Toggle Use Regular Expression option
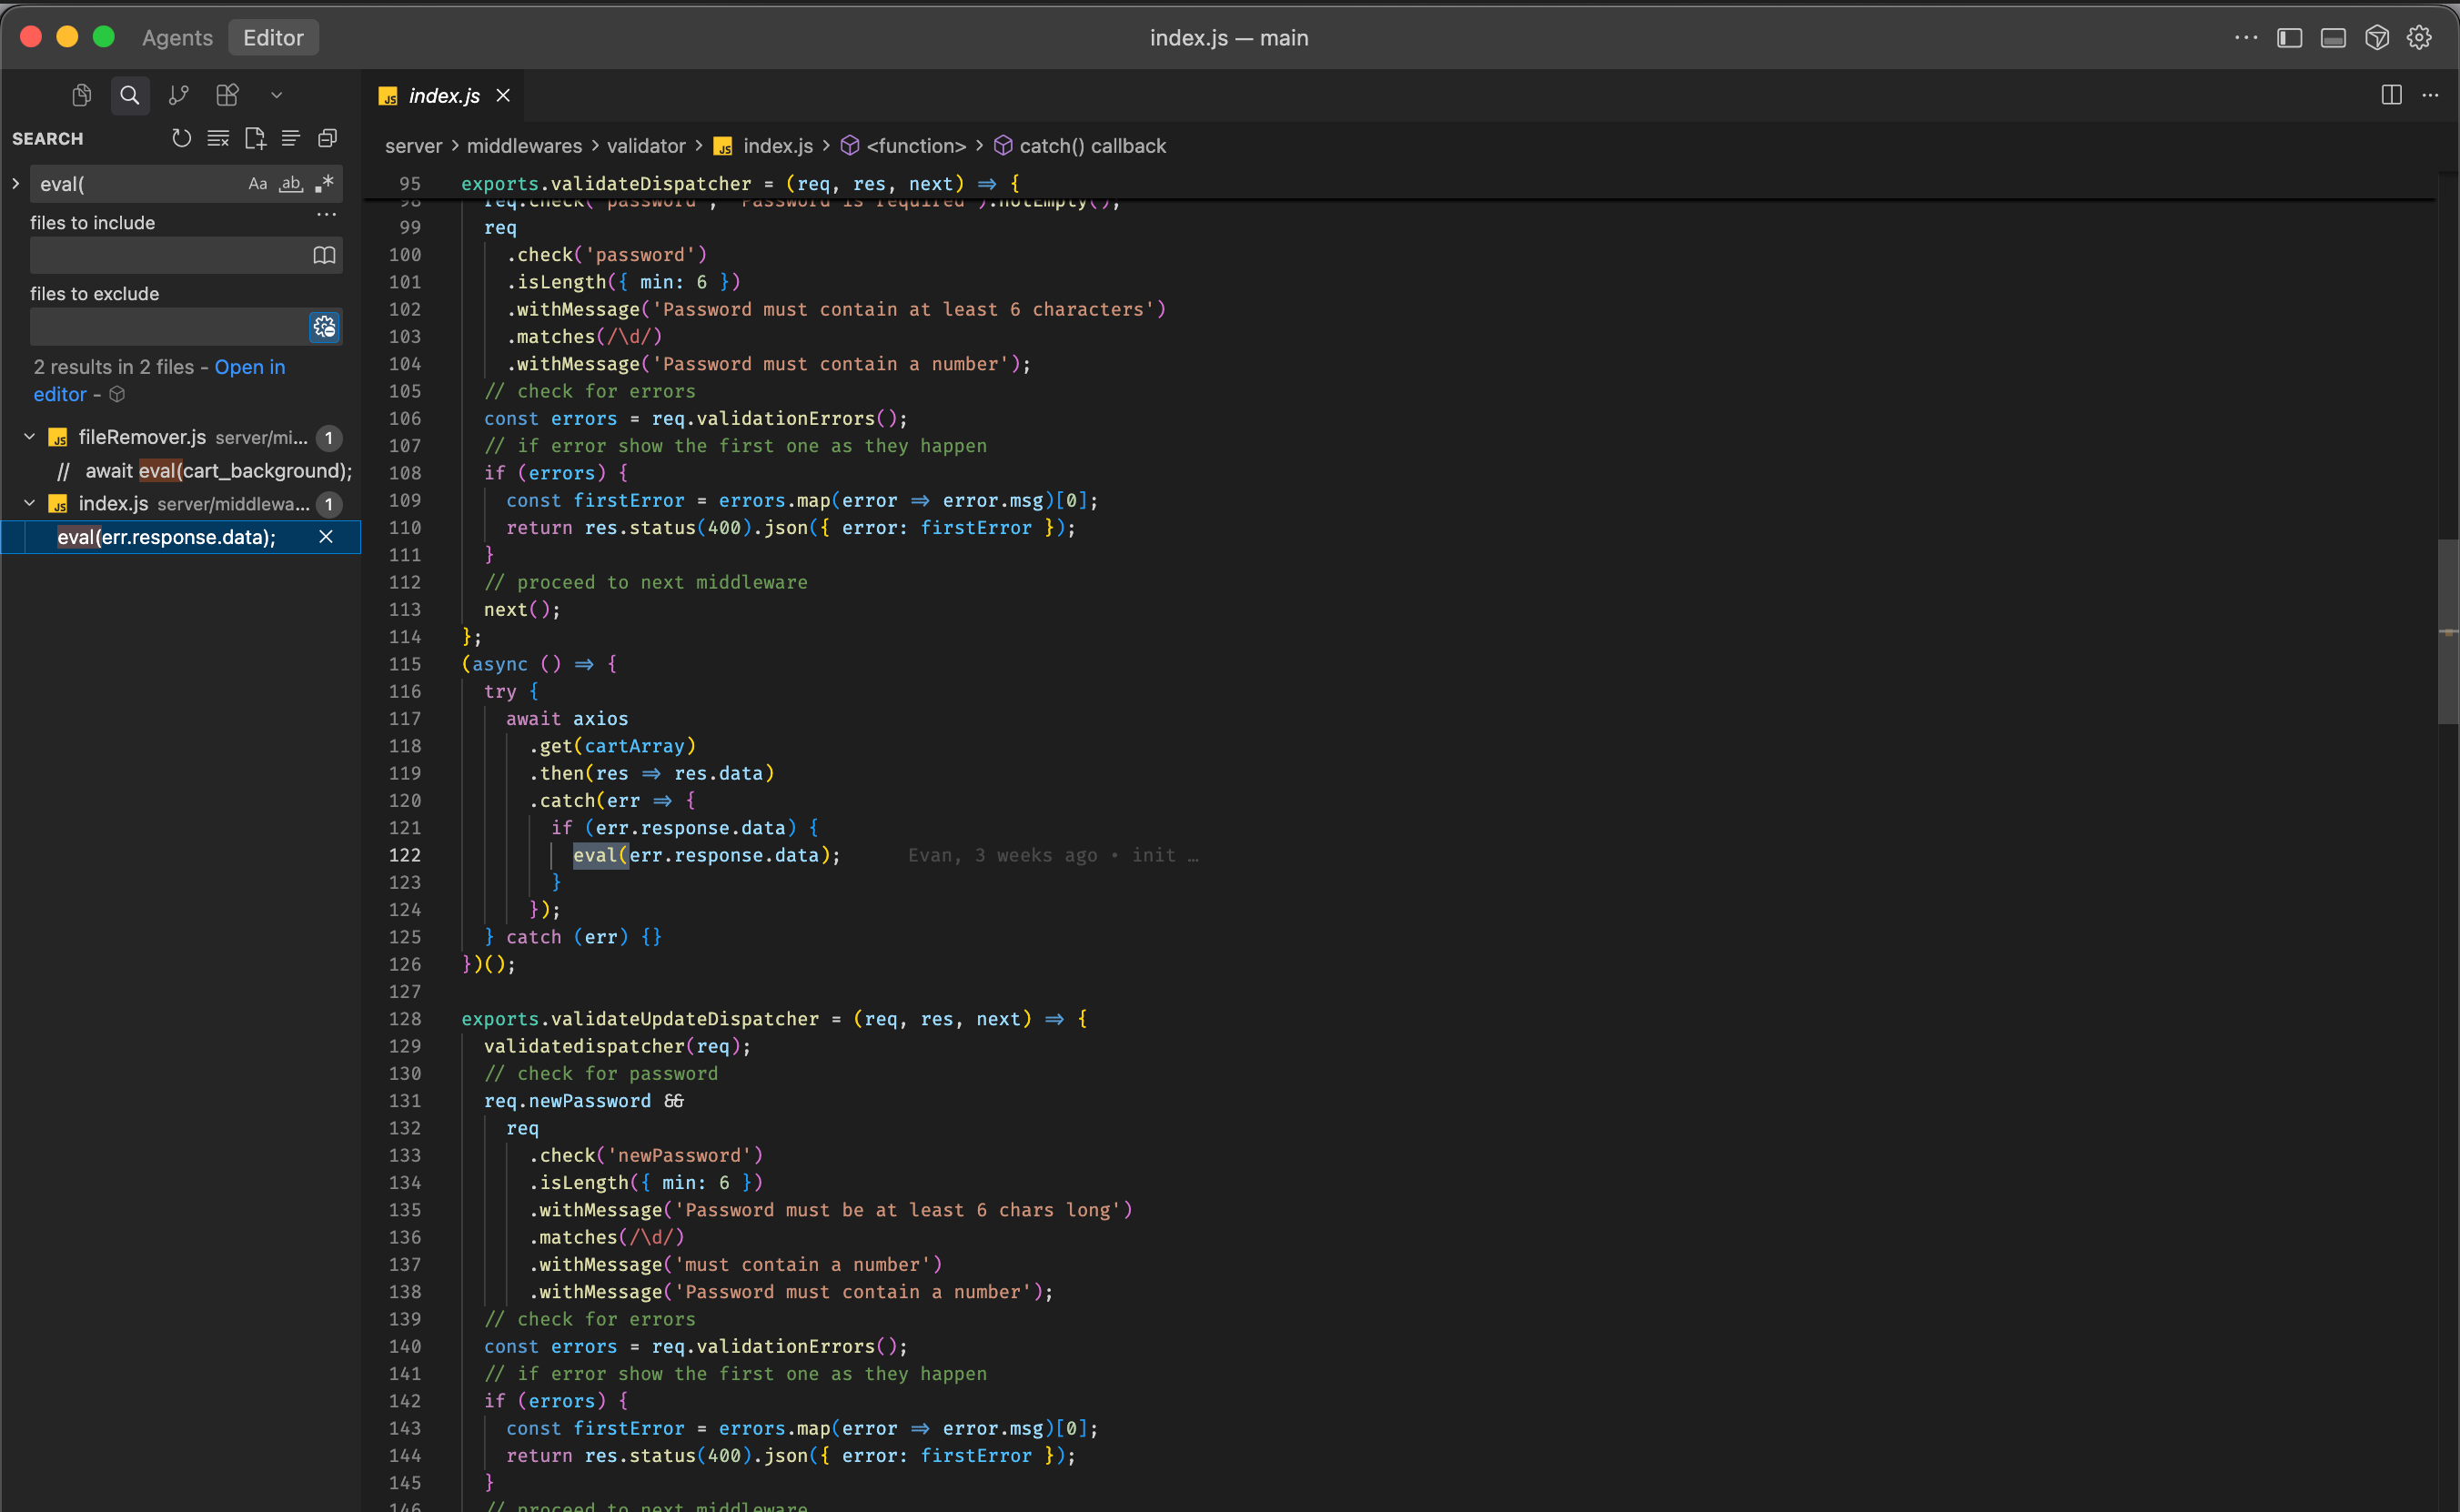The width and height of the screenshot is (2460, 1512). 324,184
